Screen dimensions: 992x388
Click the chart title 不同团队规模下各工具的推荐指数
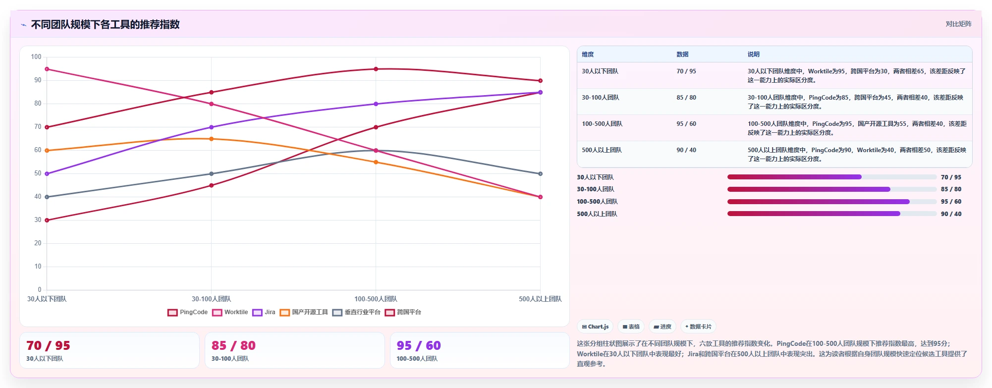point(105,24)
